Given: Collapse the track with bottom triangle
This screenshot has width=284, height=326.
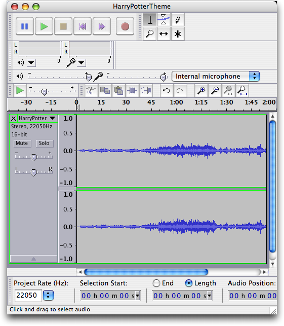Looking at the screenshot, I should (33, 259).
